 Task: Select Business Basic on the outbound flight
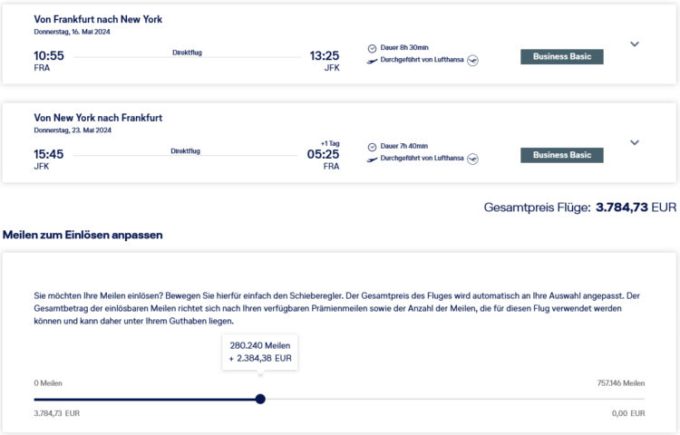561,56
